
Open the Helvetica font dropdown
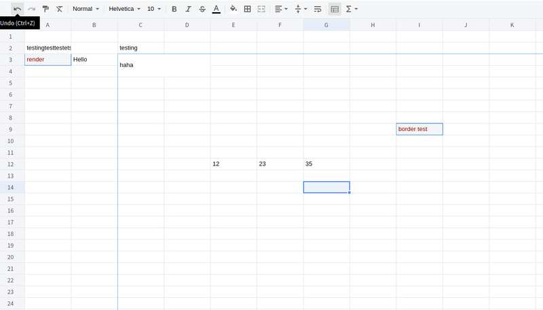point(124,9)
